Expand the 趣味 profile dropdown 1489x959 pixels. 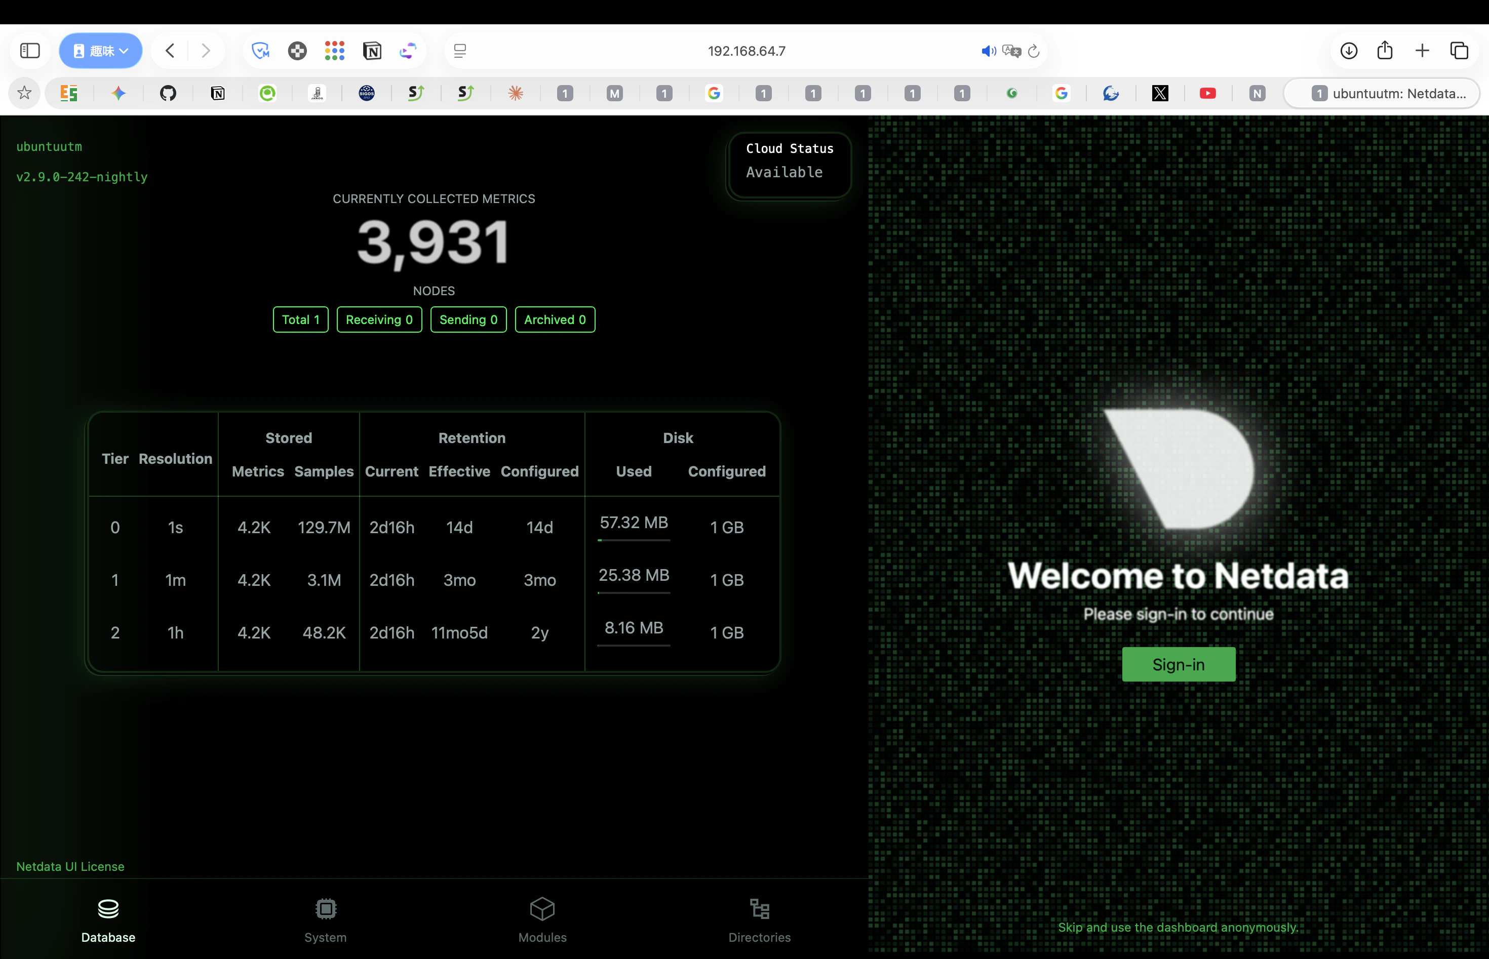coord(101,51)
